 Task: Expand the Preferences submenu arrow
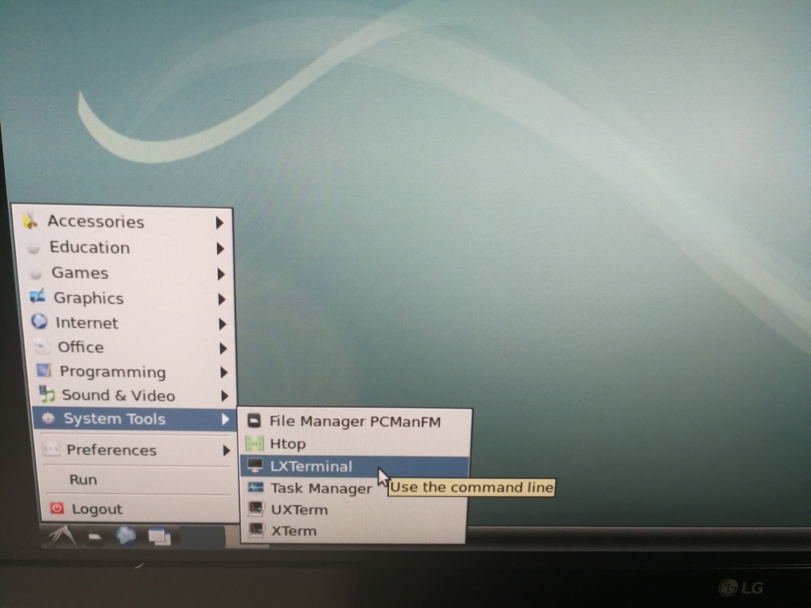(x=226, y=450)
